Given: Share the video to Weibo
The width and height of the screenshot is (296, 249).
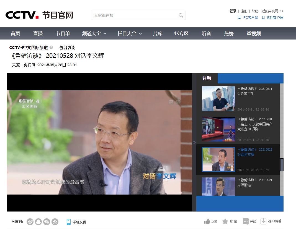Looking at the screenshot, I should click(30, 222).
